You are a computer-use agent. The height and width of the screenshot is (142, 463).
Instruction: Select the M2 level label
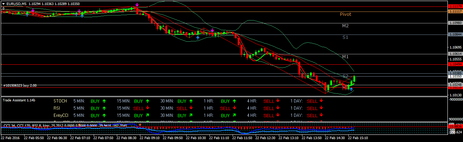[x=345, y=26]
